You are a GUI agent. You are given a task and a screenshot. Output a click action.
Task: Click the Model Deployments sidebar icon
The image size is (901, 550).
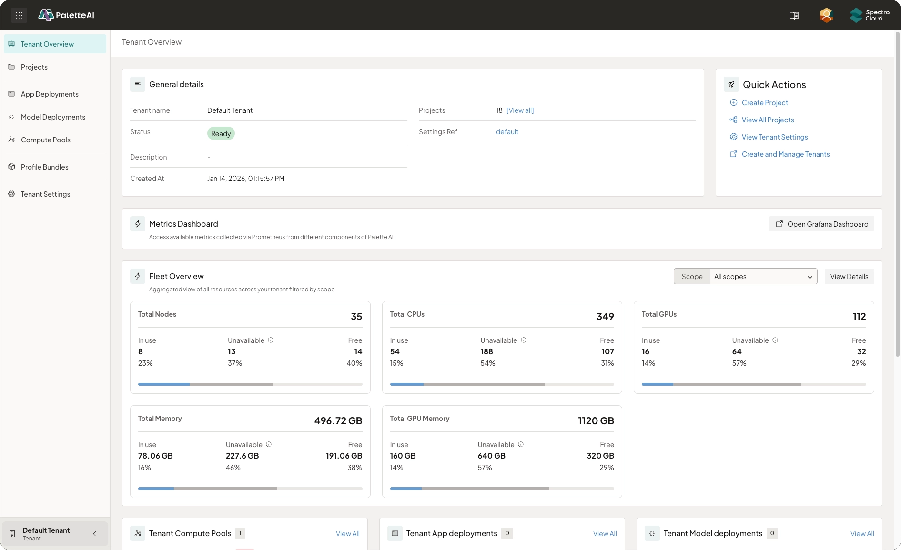(11, 117)
